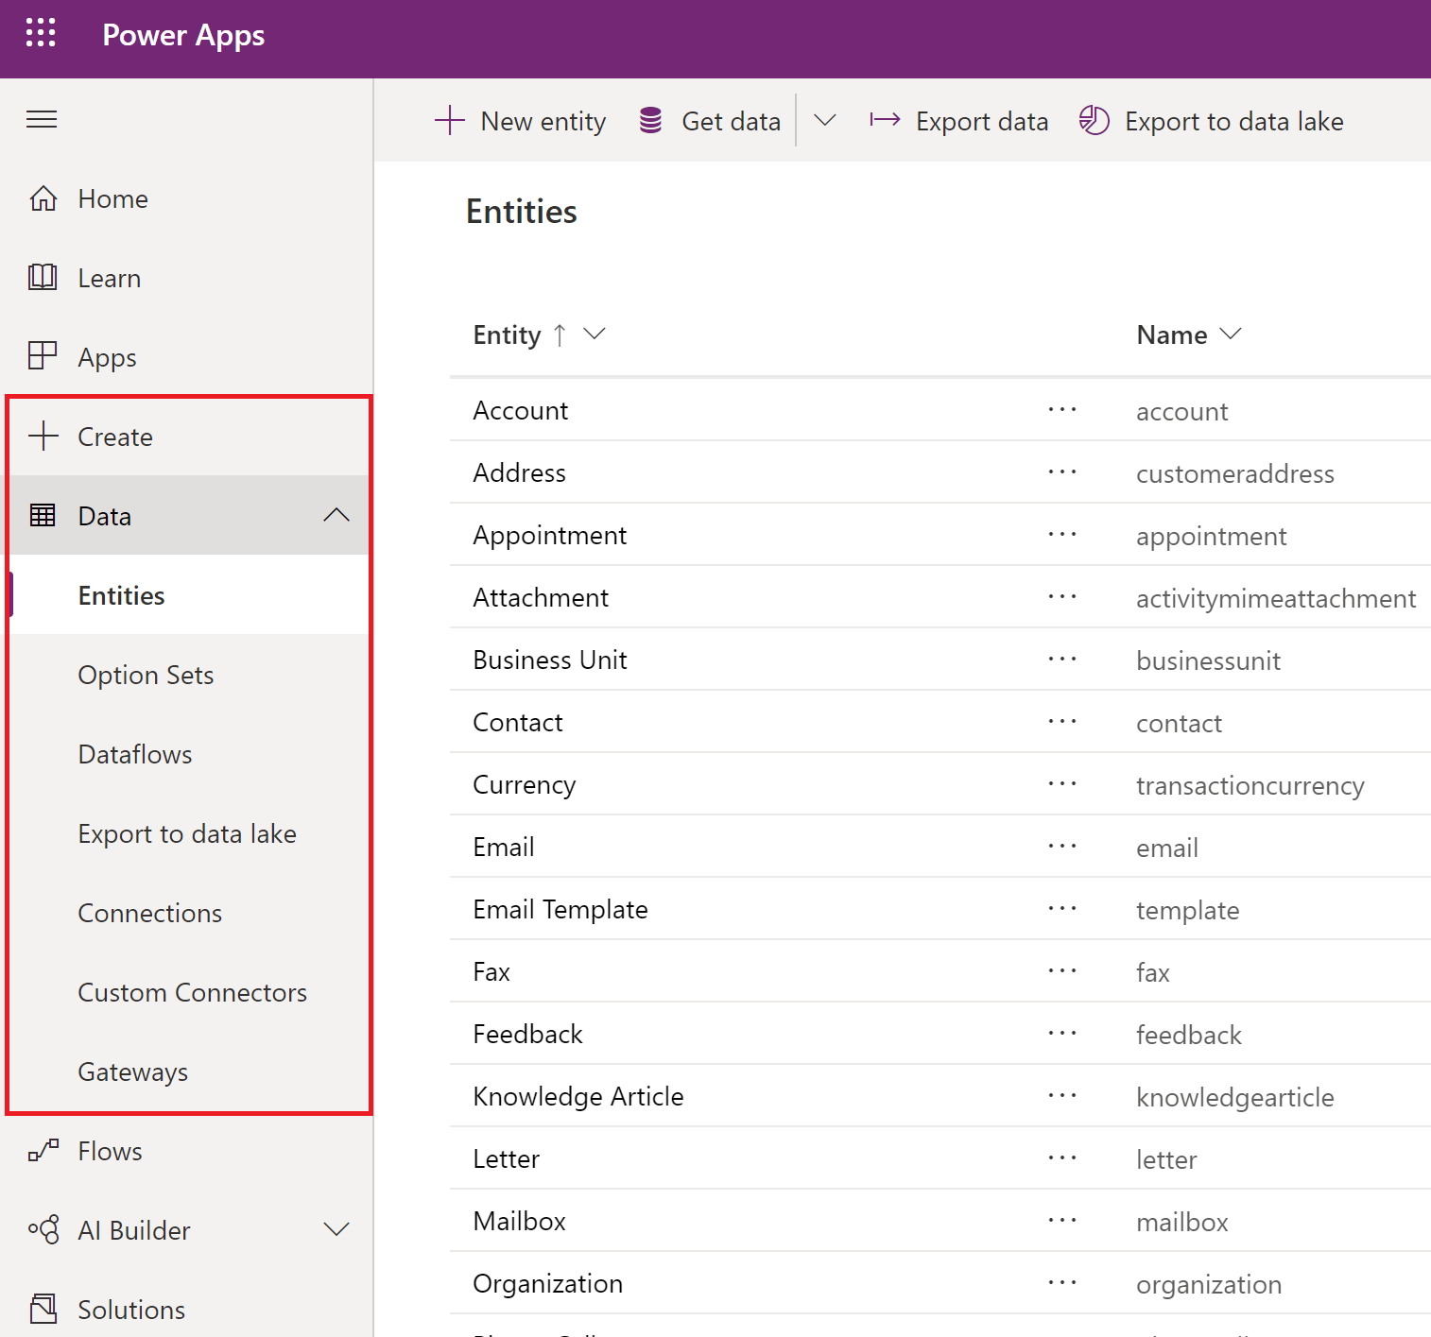Open more options for Letter row
Screen dimensions: 1431x1337
(1062, 1158)
